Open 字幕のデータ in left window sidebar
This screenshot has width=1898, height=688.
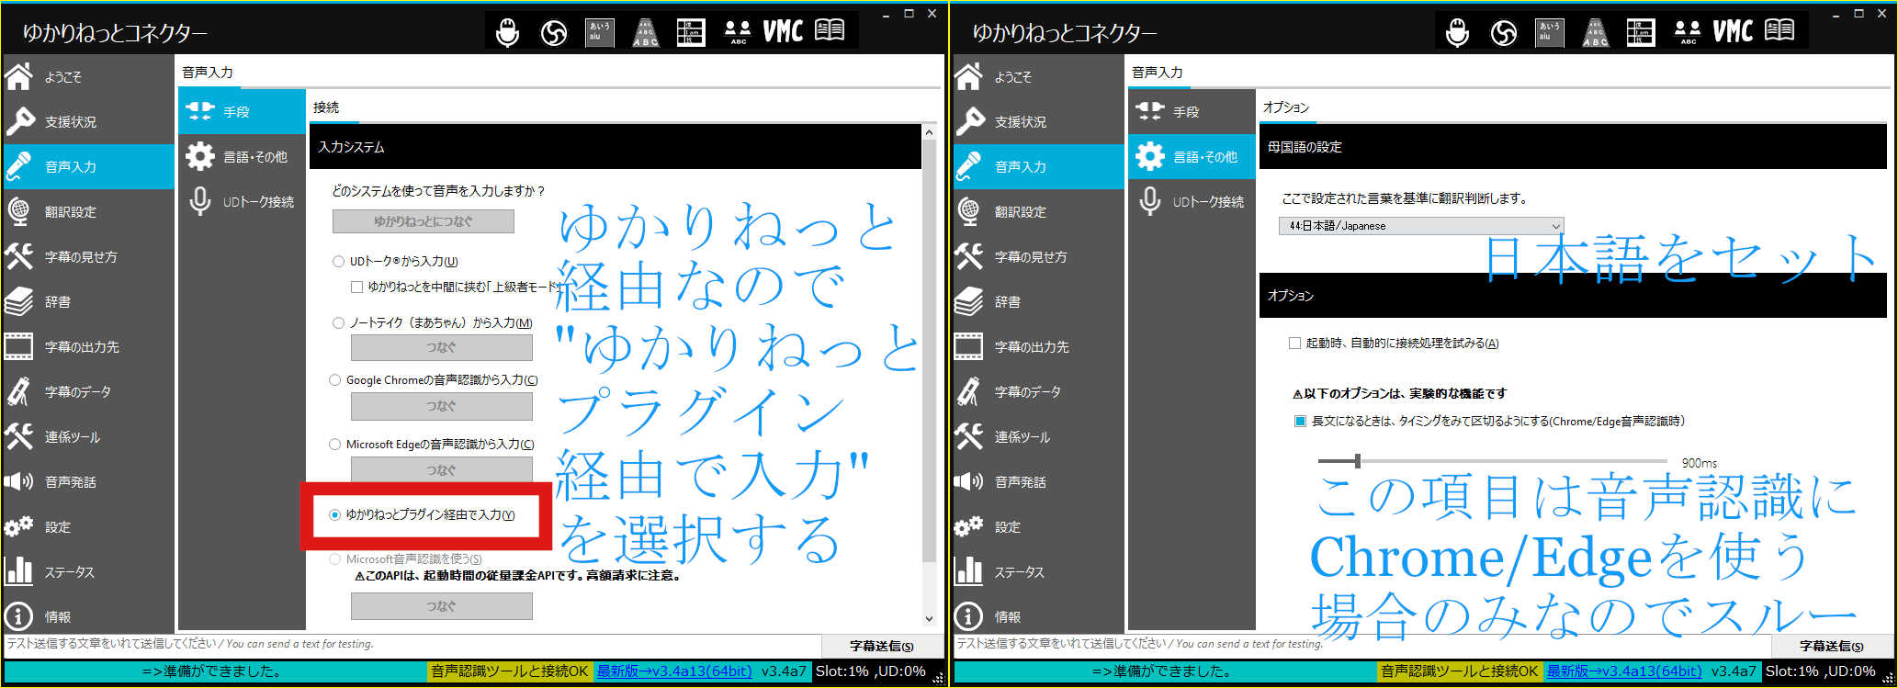87,391
